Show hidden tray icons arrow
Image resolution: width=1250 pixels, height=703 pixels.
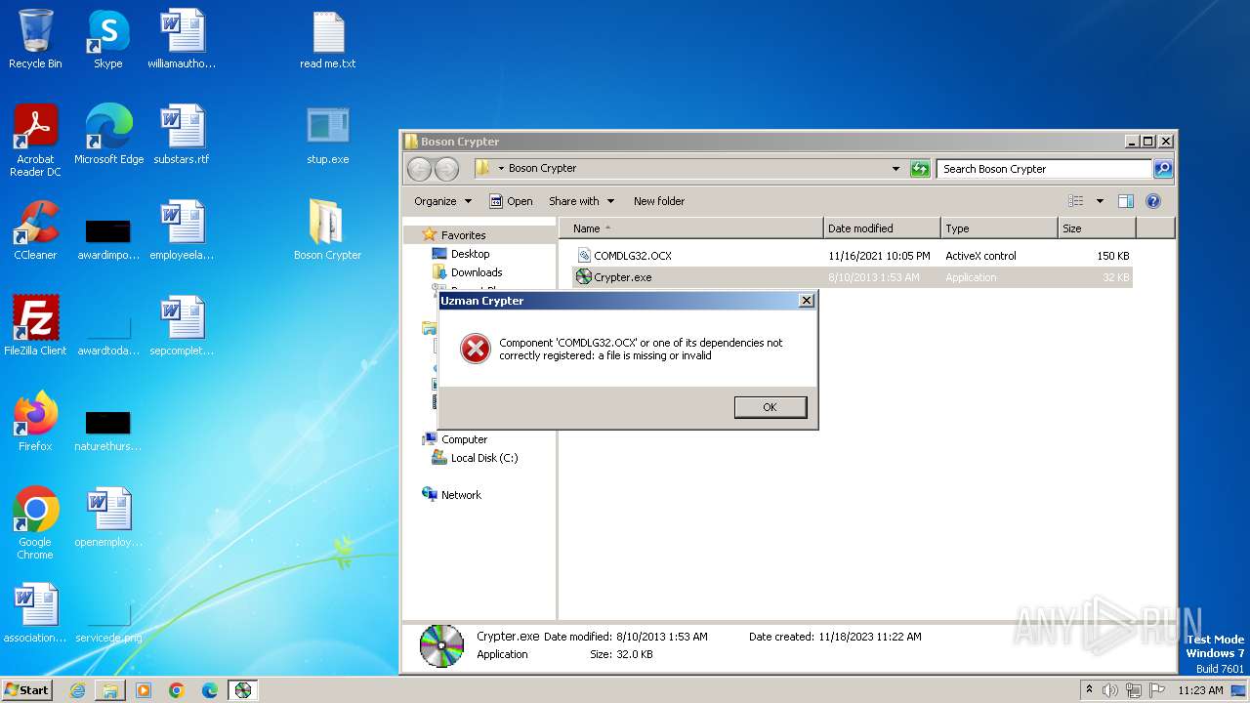(x=1089, y=689)
